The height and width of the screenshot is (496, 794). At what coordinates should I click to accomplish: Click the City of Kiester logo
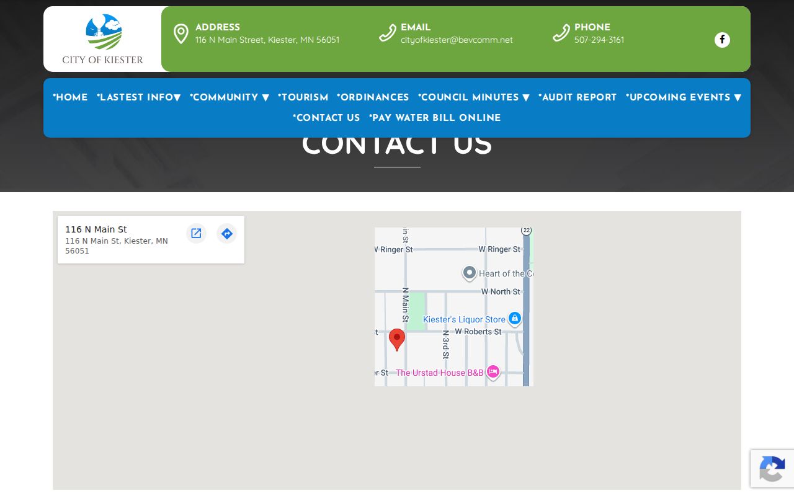tap(103, 39)
